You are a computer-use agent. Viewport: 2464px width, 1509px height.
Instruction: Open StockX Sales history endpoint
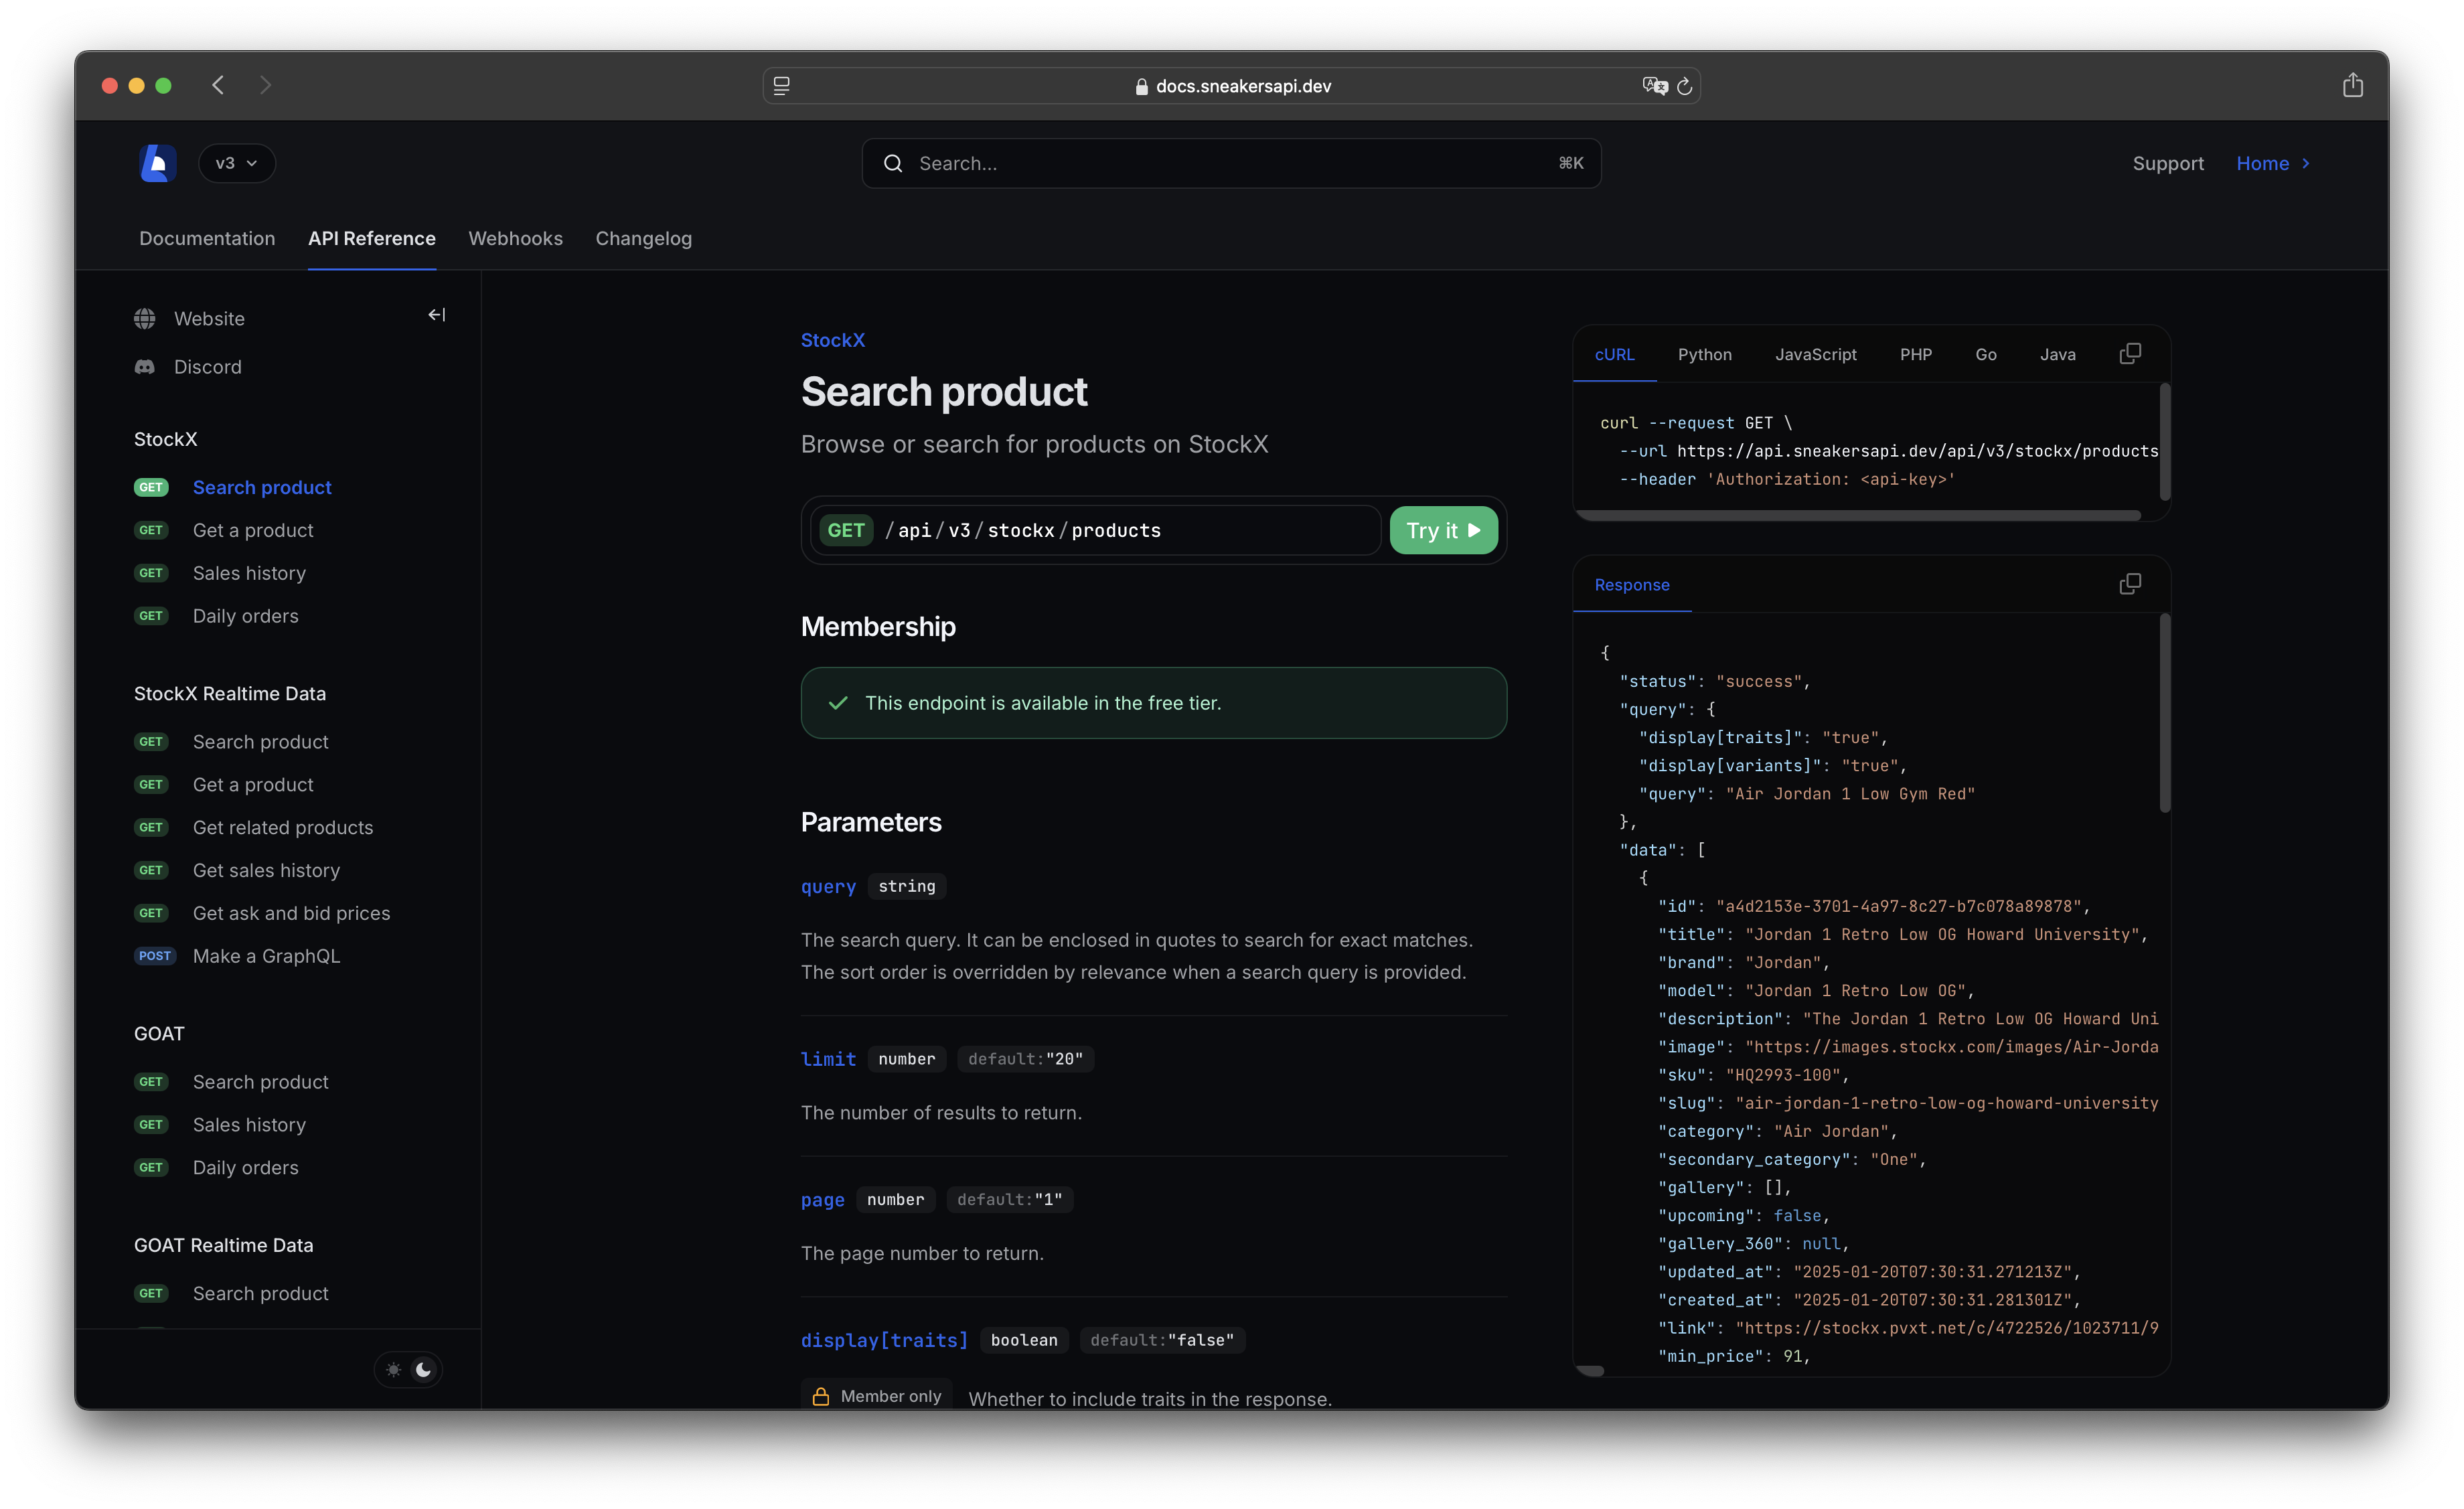point(249,573)
